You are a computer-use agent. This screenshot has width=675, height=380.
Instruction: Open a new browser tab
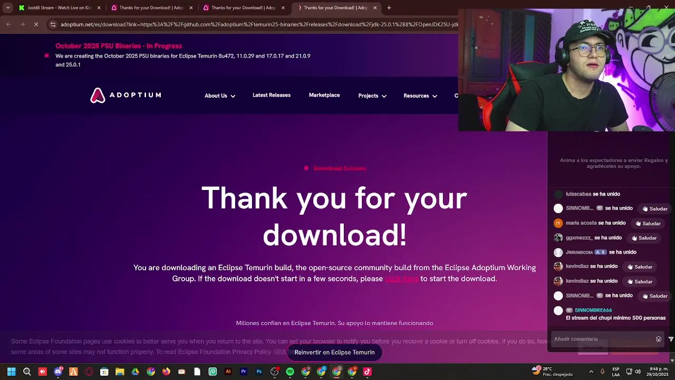coord(389,8)
